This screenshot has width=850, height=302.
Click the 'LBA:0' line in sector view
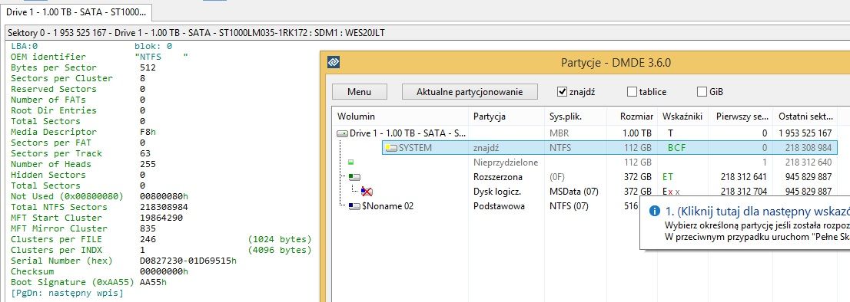[x=24, y=46]
